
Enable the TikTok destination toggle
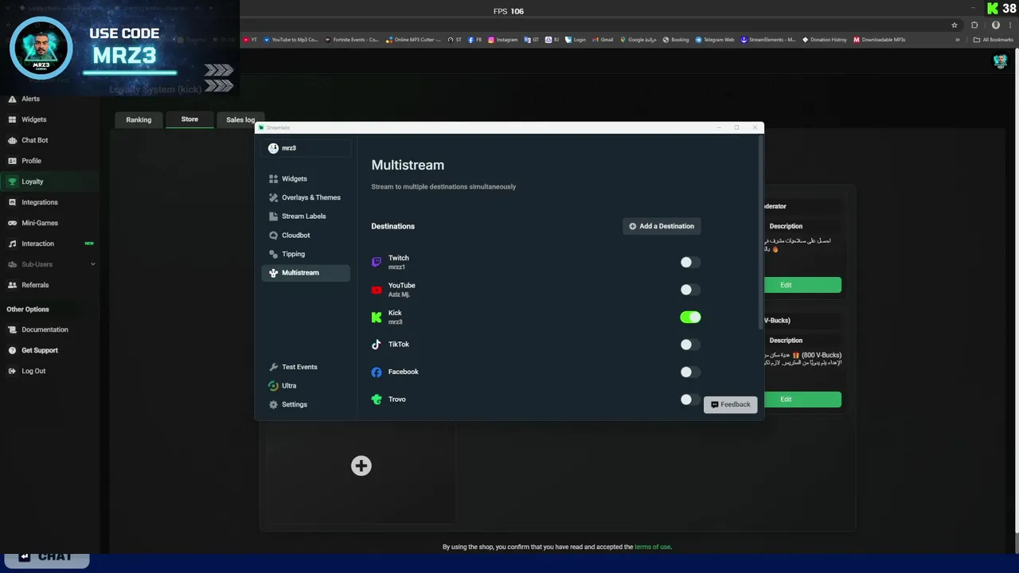point(690,345)
